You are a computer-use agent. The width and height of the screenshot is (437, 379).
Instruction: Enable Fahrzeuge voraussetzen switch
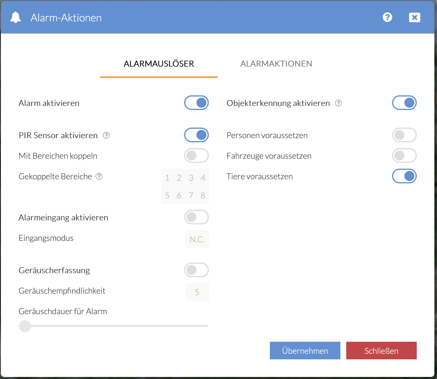(404, 155)
